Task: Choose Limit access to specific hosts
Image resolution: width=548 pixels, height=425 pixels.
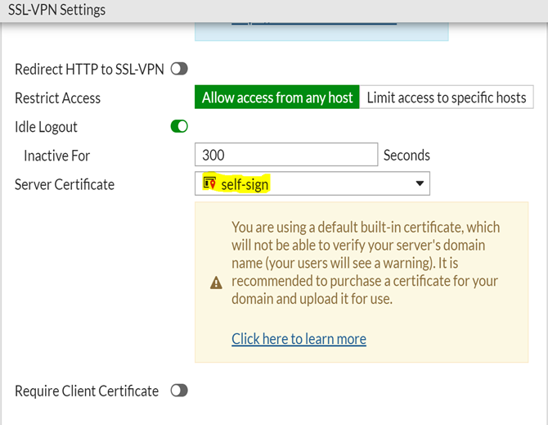Action: (446, 97)
